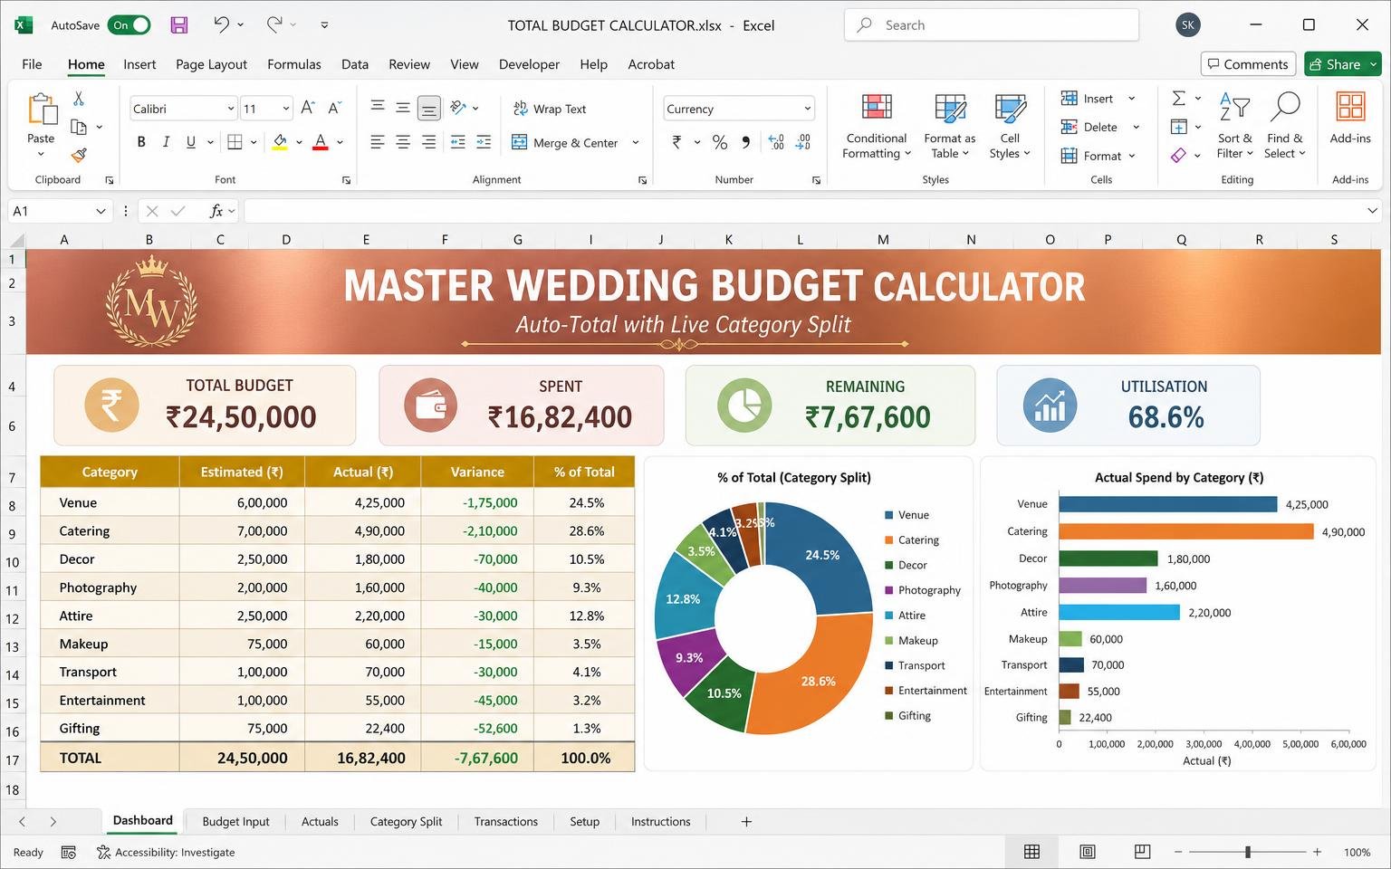Switch to Page Layout view in status bar

(1088, 852)
